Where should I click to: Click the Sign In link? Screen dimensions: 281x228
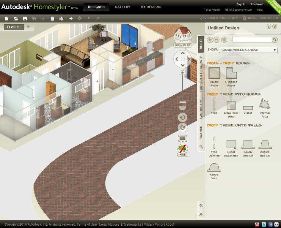241,4
